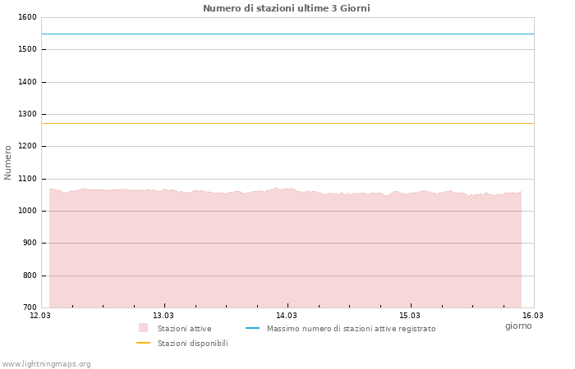Click the 'giorno' x-axis label

(x=518, y=326)
